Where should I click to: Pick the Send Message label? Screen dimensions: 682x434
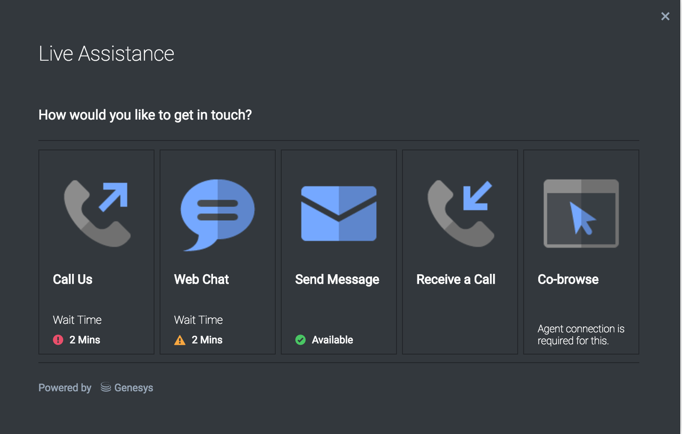tap(337, 279)
